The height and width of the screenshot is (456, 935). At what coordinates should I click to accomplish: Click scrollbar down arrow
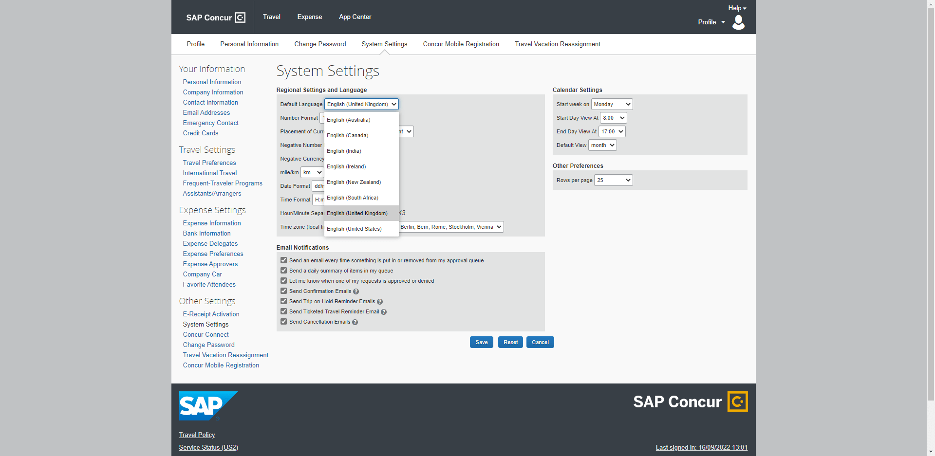click(x=931, y=452)
